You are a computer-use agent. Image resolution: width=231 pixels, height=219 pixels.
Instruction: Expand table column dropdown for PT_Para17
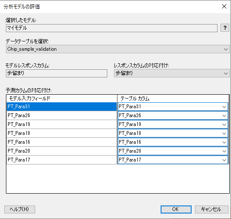coord(173,160)
